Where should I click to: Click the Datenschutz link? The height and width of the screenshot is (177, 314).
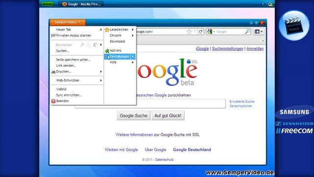[x=164, y=160]
